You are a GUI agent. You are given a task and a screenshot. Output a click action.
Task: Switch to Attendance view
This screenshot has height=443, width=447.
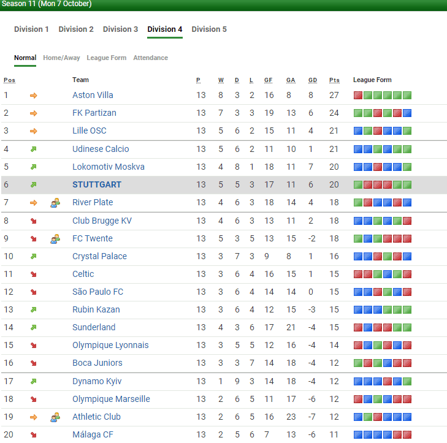click(150, 58)
